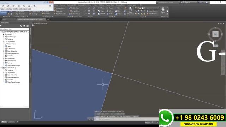This screenshot has height=127, width=226.
Task: Select the Fillet tool
Action: [118, 11]
